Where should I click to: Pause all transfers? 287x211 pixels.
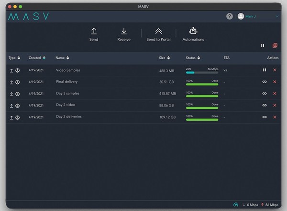tap(263, 45)
